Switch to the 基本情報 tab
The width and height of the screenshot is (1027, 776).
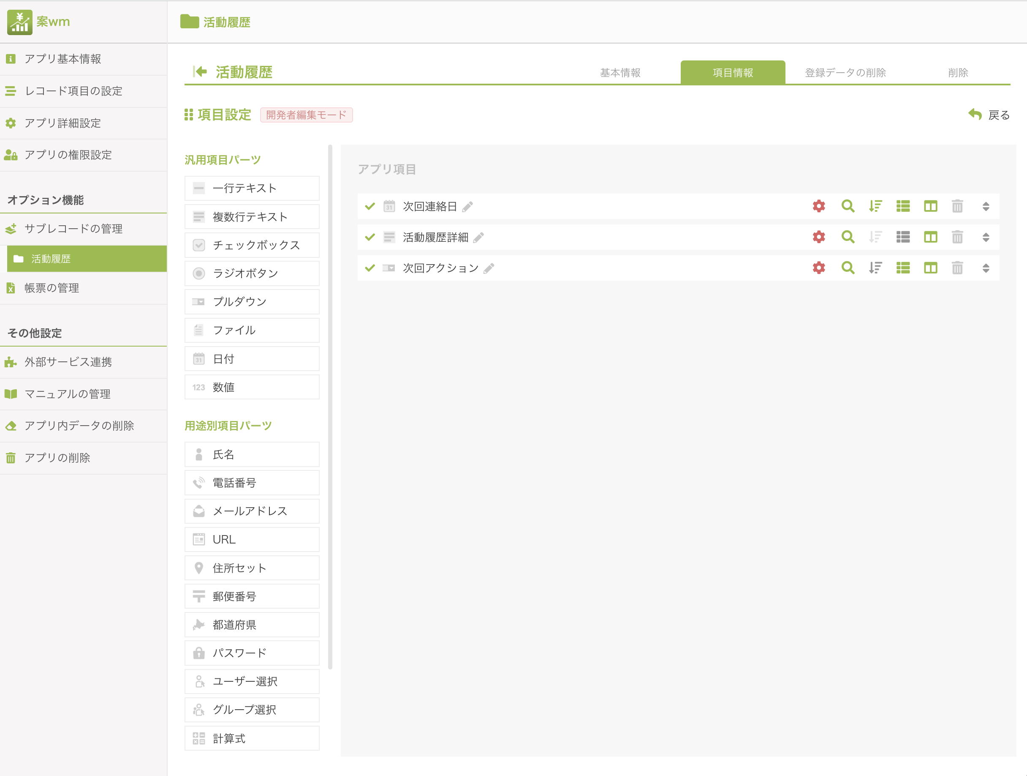tap(620, 73)
